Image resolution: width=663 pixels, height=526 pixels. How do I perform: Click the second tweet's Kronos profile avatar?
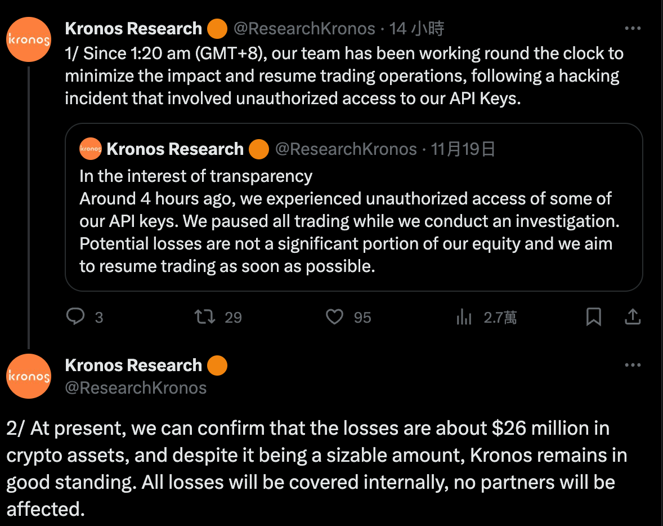28,376
